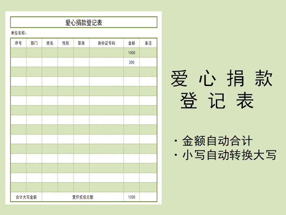Click the total amount cell 1200
286x215 pixels.
point(132,197)
